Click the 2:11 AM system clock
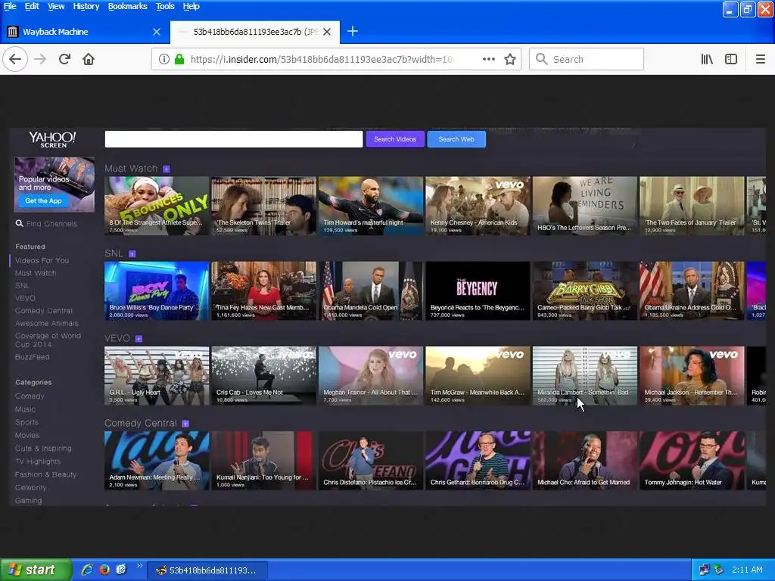 click(x=747, y=570)
